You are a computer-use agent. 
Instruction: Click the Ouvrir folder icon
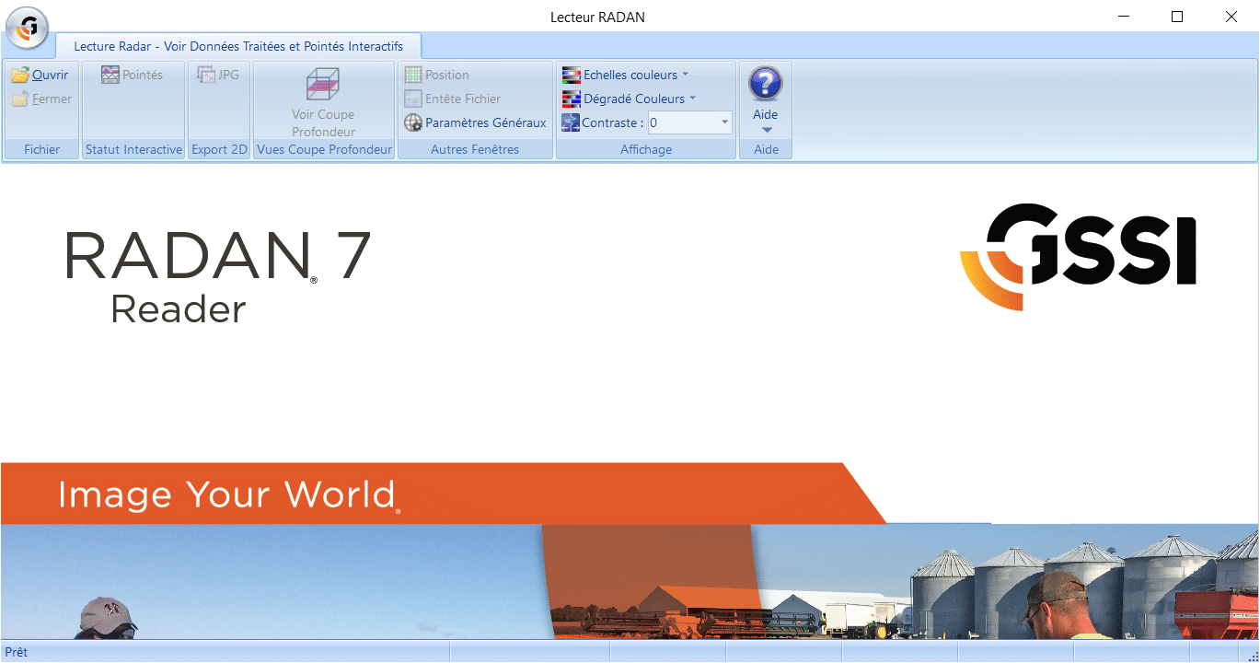[20, 76]
